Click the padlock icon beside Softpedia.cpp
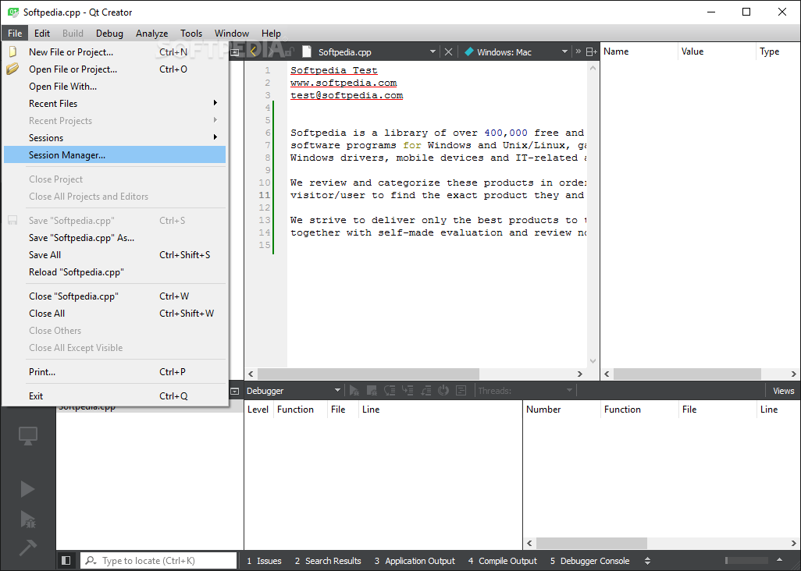 pos(290,51)
